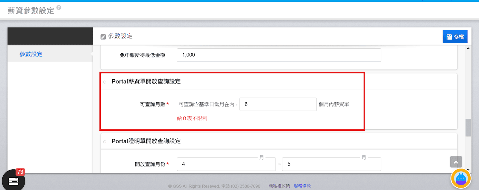Viewport: 479px width, 190px height.
Task: Open the 服務條款 footer link
Action: click(x=302, y=186)
